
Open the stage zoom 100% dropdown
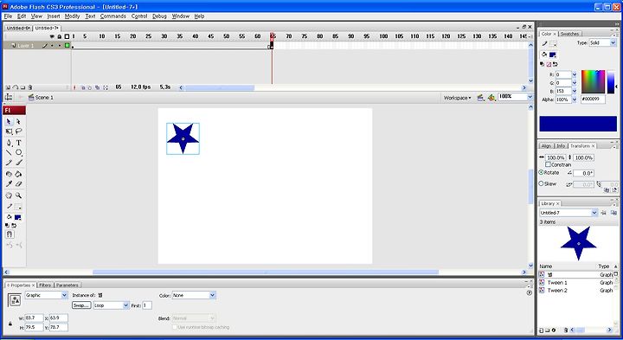[530, 97]
